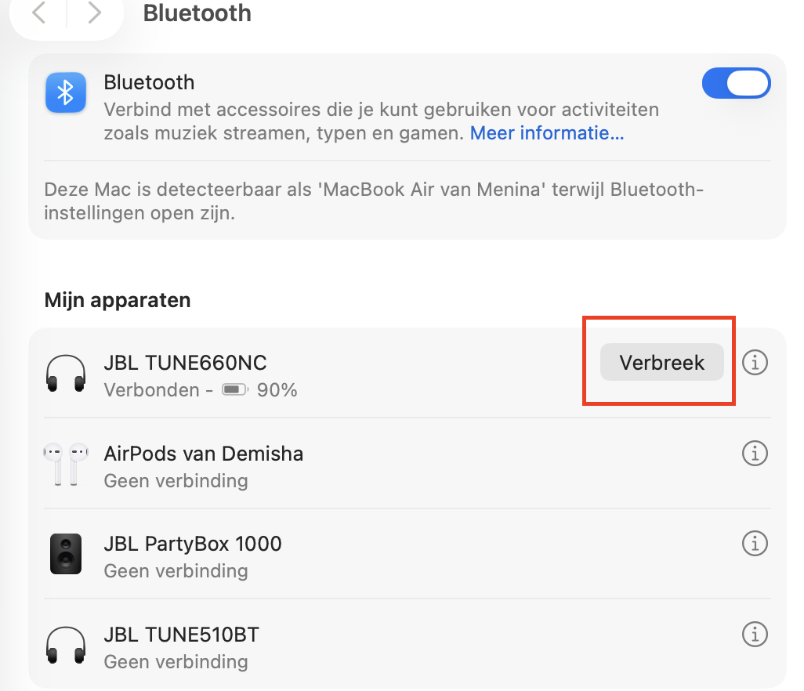Click the JBL PartyBox 1000 speaker icon
804x691 pixels.
(x=66, y=555)
